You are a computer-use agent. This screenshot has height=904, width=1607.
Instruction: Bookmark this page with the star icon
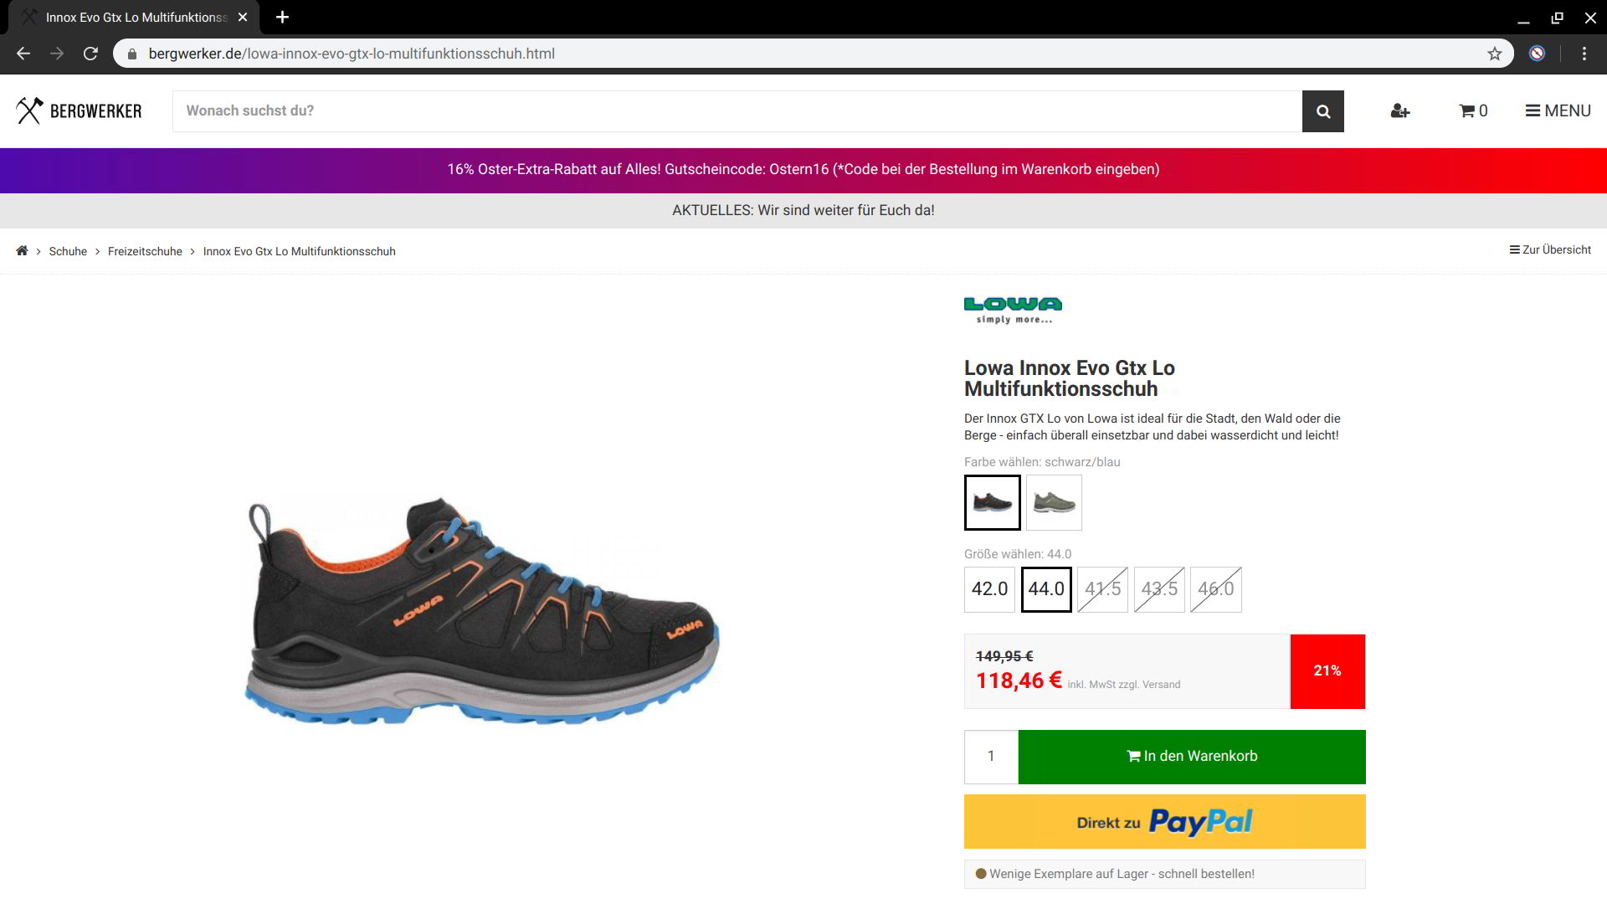pyautogui.click(x=1495, y=54)
